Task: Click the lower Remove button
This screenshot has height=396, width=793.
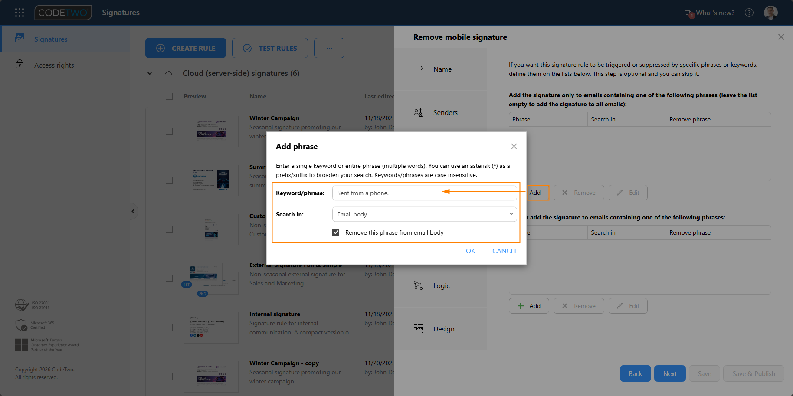Action: pyautogui.click(x=579, y=306)
